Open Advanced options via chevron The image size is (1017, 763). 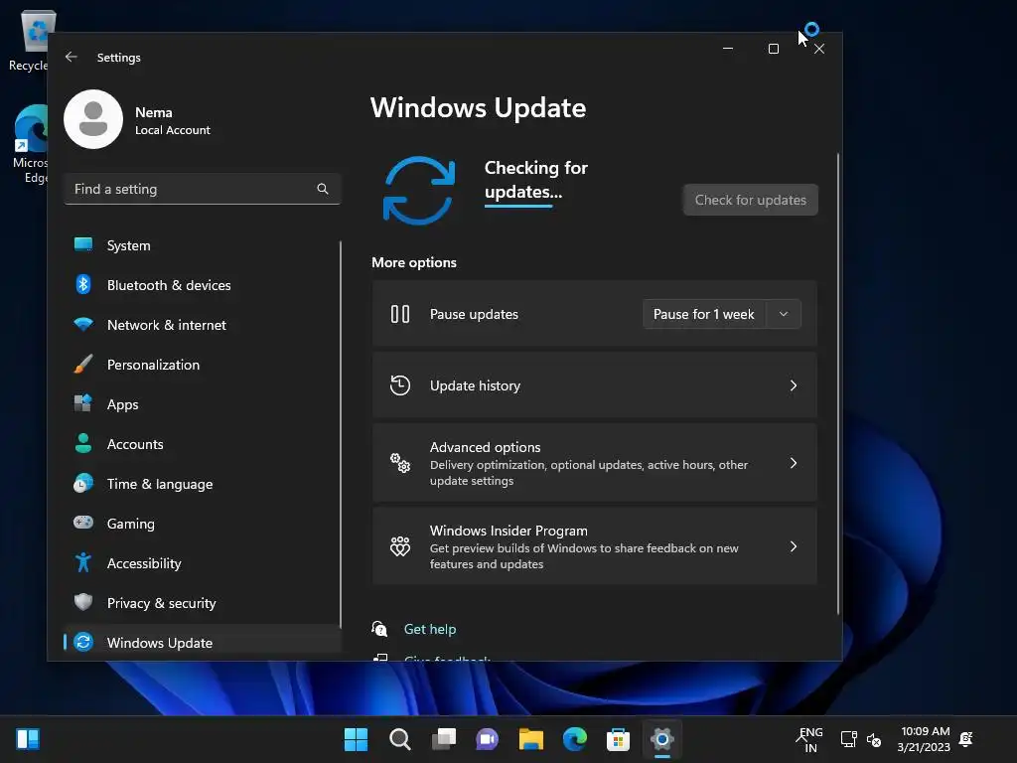(x=794, y=463)
